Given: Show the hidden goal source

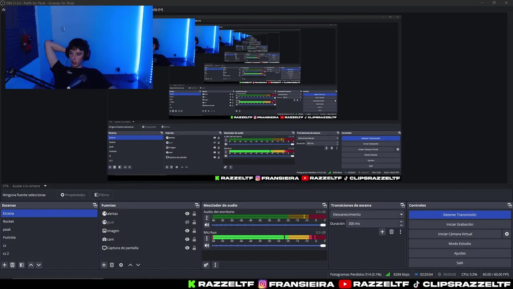Looking at the screenshot, I should (x=187, y=222).
